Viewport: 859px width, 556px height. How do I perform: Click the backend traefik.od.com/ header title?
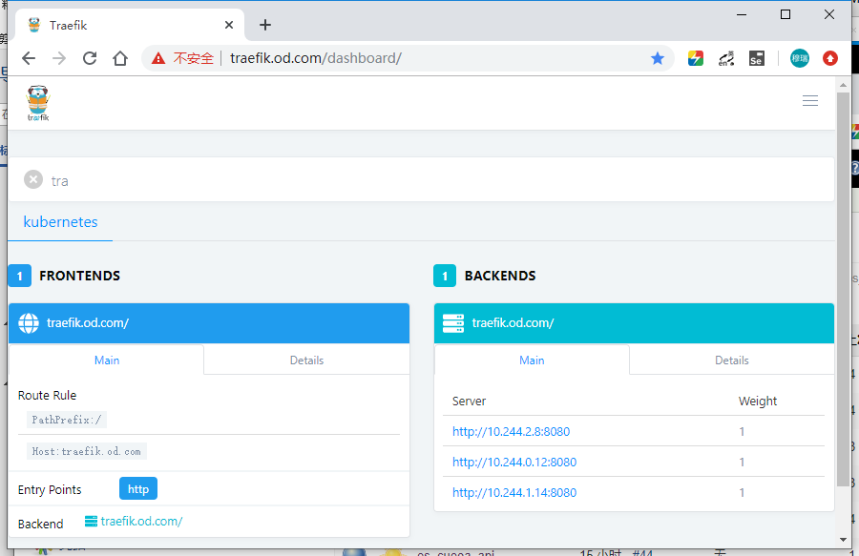tap(513, 323)
